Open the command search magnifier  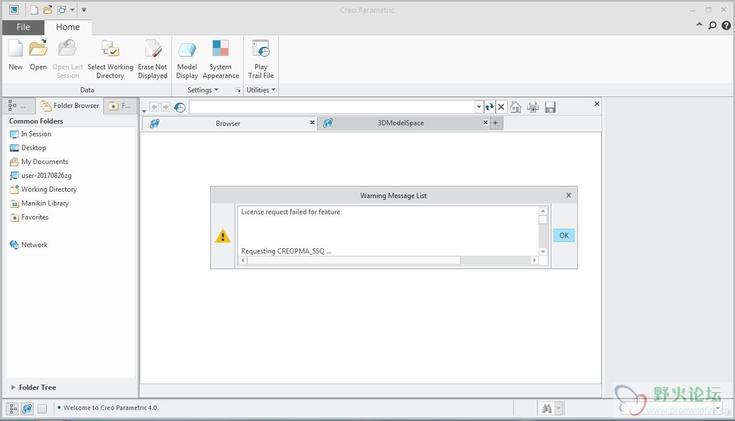[x=712, y=25]
